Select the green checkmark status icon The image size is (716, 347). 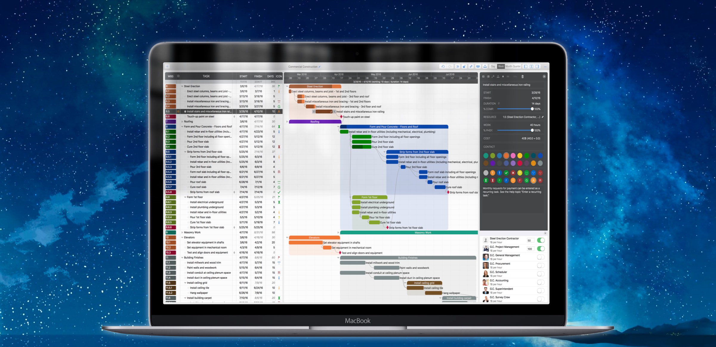[x=506, y=173]
